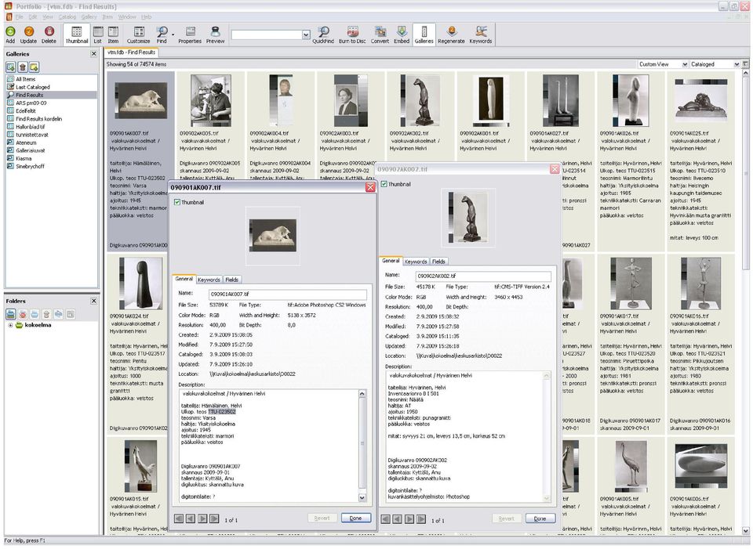Click the Name field in 090901AK007.tif dialog
This screenshot has width=753, height=549.
[x=287, y=294]
